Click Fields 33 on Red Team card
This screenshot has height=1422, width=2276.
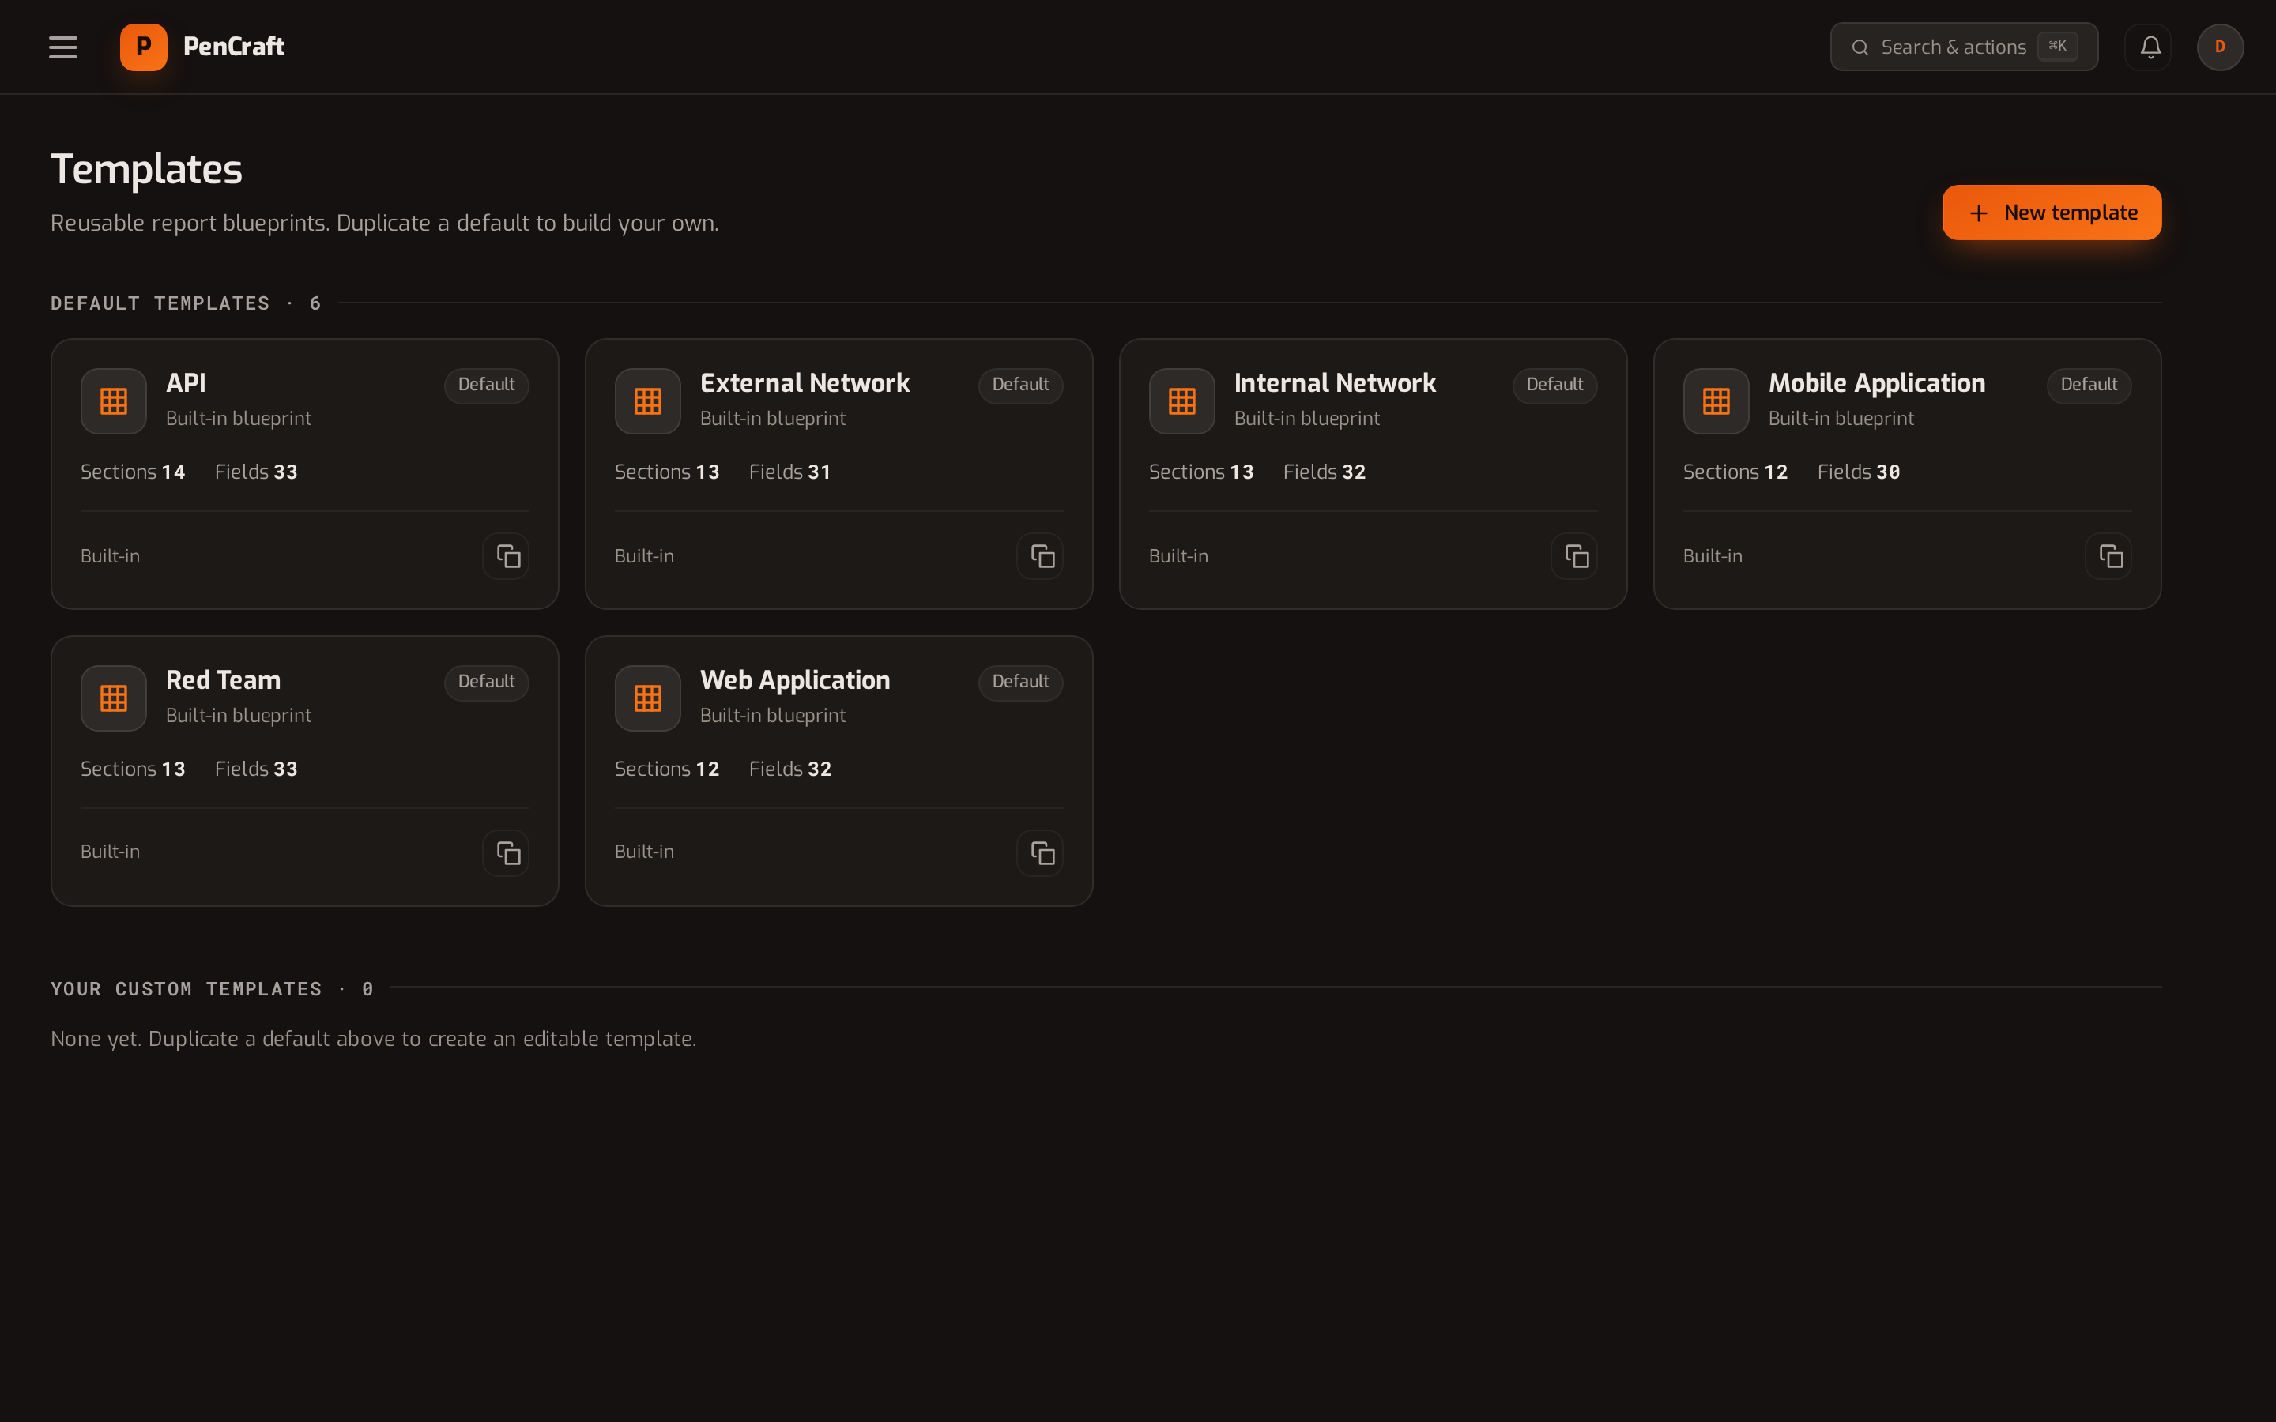256,769
